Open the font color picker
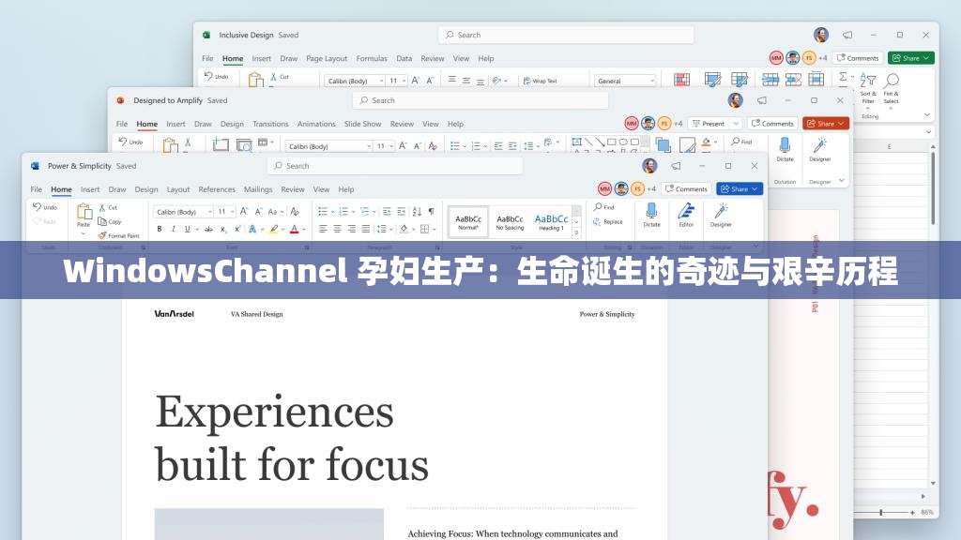961x540 pixels. [x=295, y=228]
